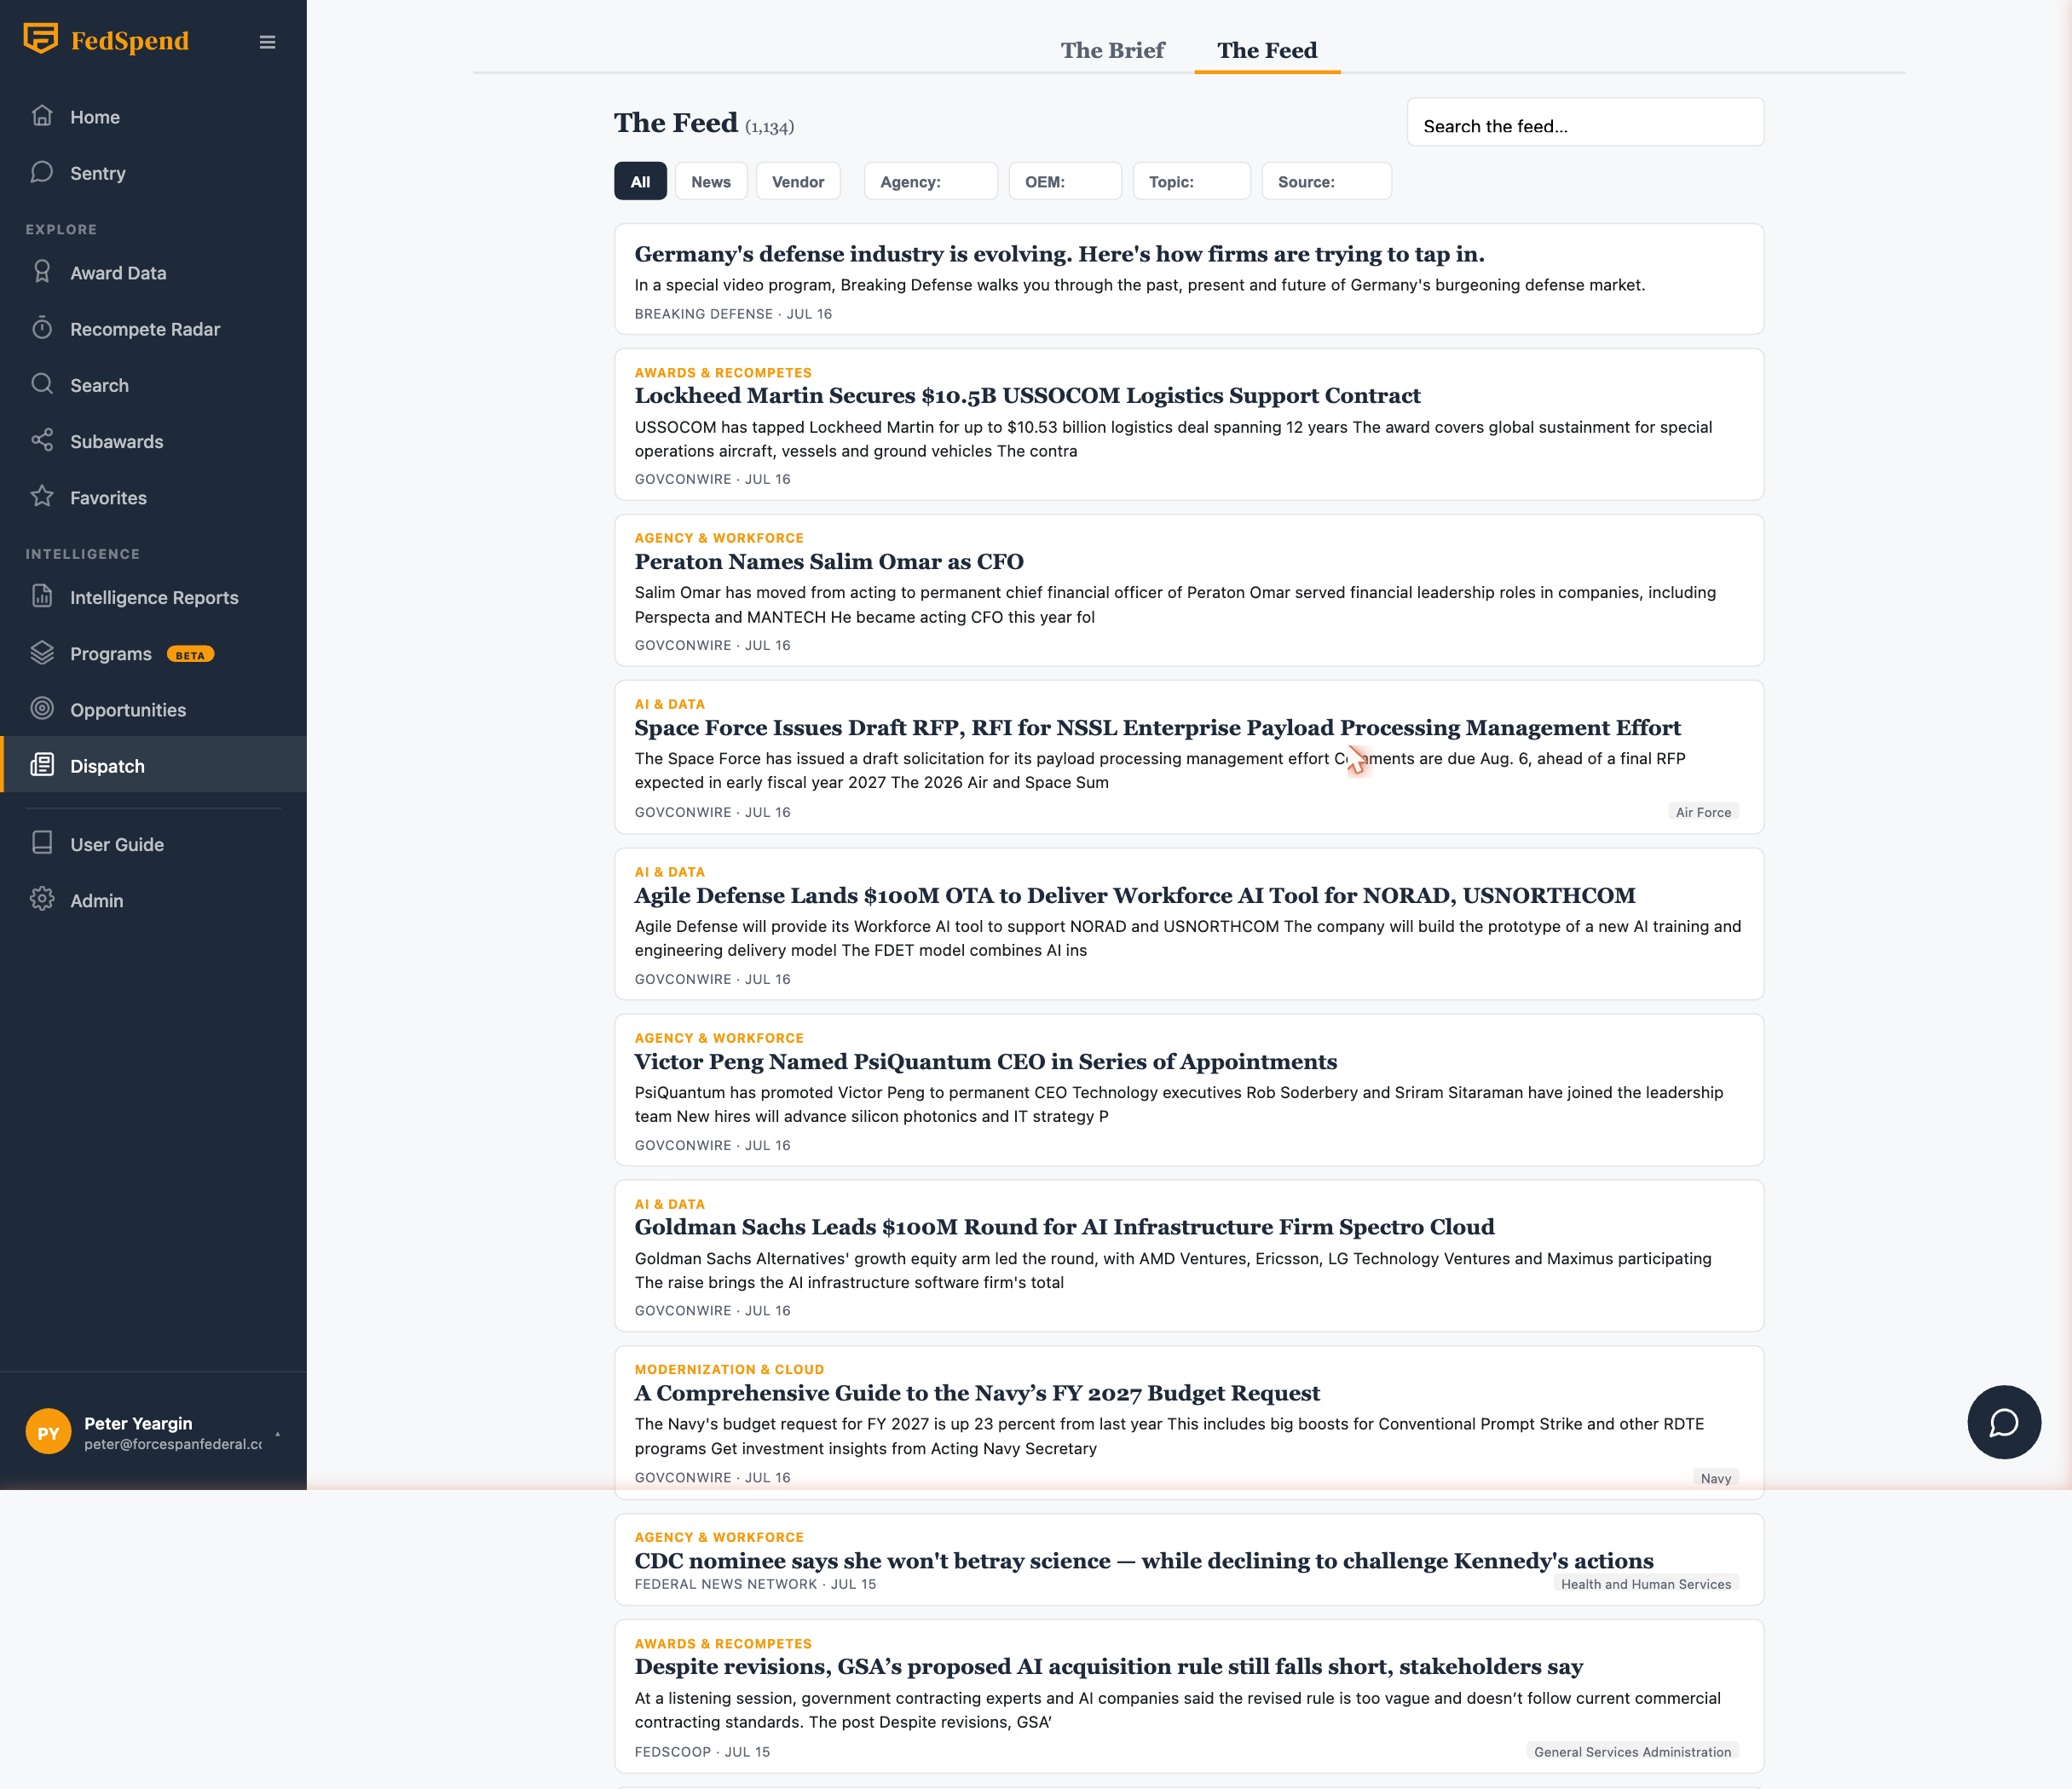Viewport: 2072px width, 1789px height.
Task: Open Recompete Radar from sidebar
Action: [x=153, y=329]
